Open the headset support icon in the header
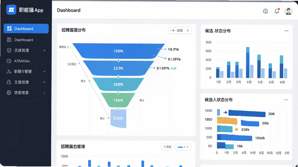Image resolution: width=298 pixels, height=167 pixels. 266,11
